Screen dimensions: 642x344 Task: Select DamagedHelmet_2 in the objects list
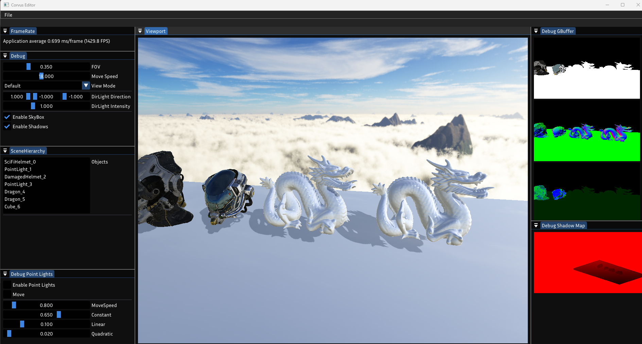coord(25,177)
